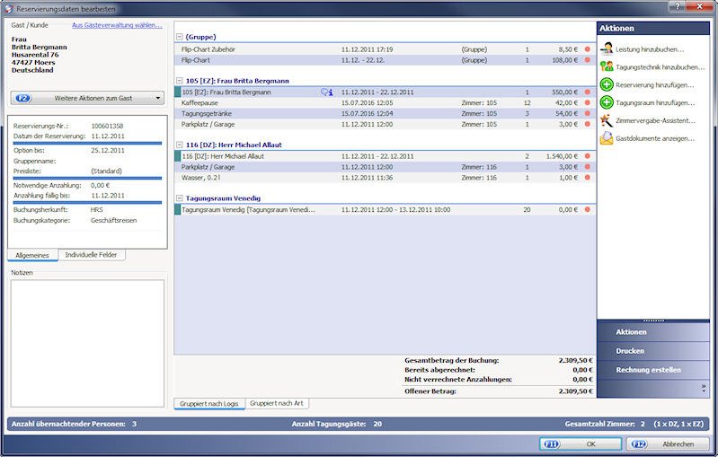This screenshot has width=718, height=457.
Task: Click the red dot on the Wasser, 0.2l row
Action: 588,178
